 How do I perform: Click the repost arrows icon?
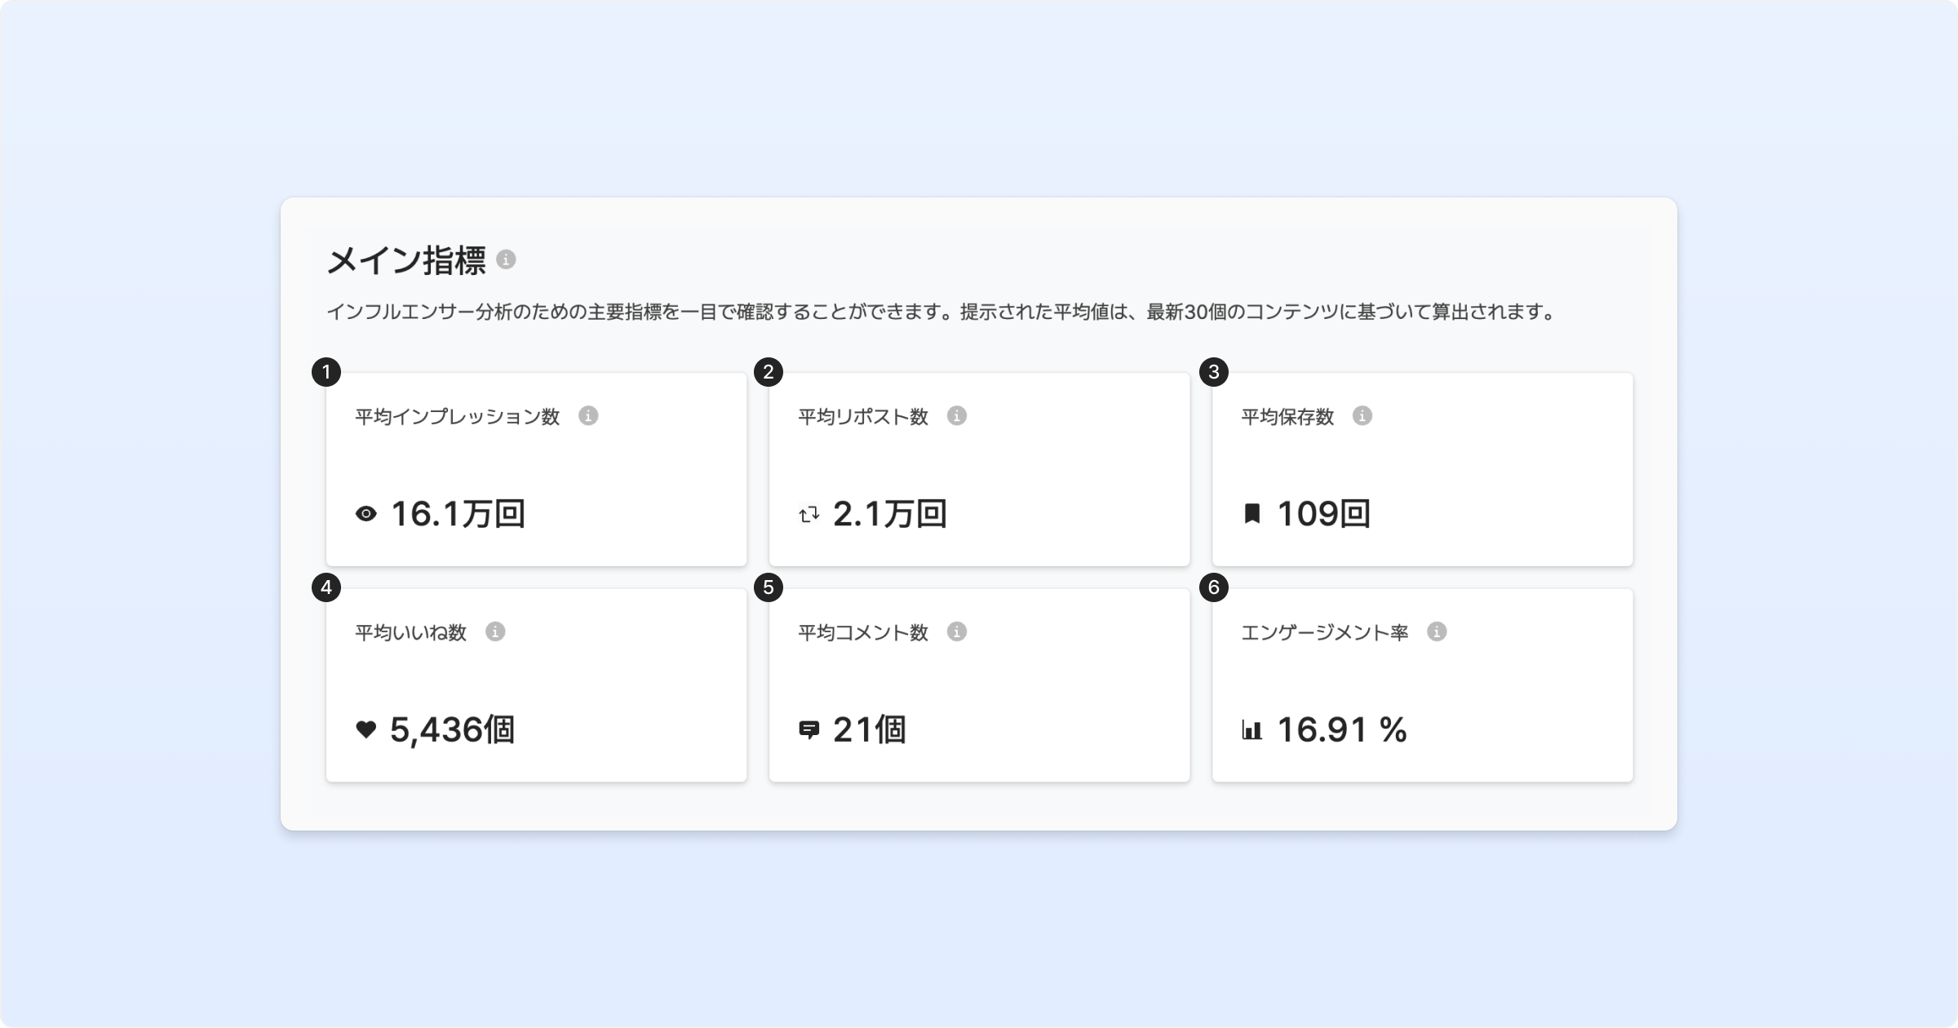tap(808, 514)
